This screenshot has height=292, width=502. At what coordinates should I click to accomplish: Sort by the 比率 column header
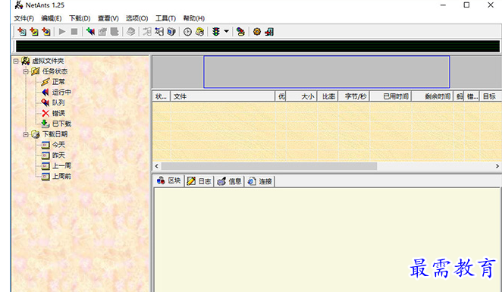(328, 96)
